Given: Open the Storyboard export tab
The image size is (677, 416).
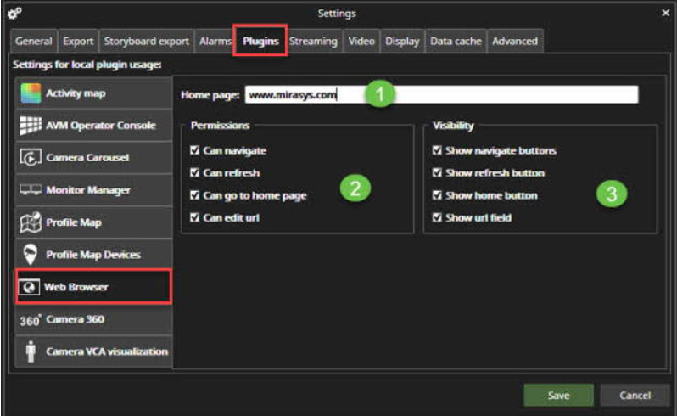Looking at the screenshot, I should point(147,41).
